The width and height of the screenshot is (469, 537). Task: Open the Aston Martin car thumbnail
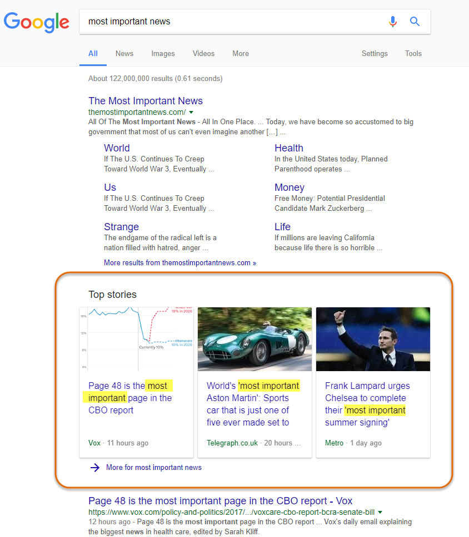[x=255, y=339]
